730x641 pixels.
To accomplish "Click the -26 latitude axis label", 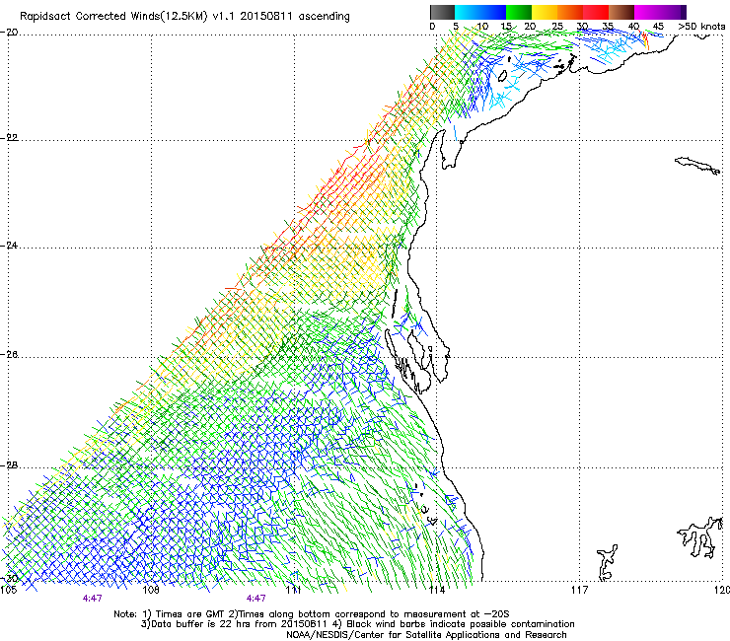I will coord(9,355).
